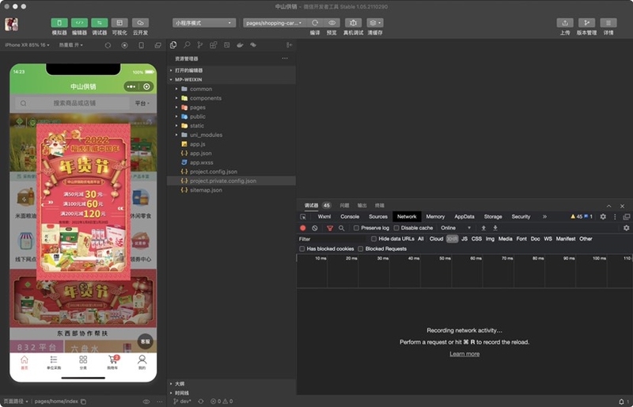
Task: Open the mini program mode (小程序模式) dropdown
Action: [204, 23]
